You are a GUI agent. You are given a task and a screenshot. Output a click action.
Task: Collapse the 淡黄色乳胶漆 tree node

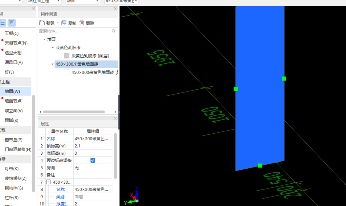coord(53,47)
